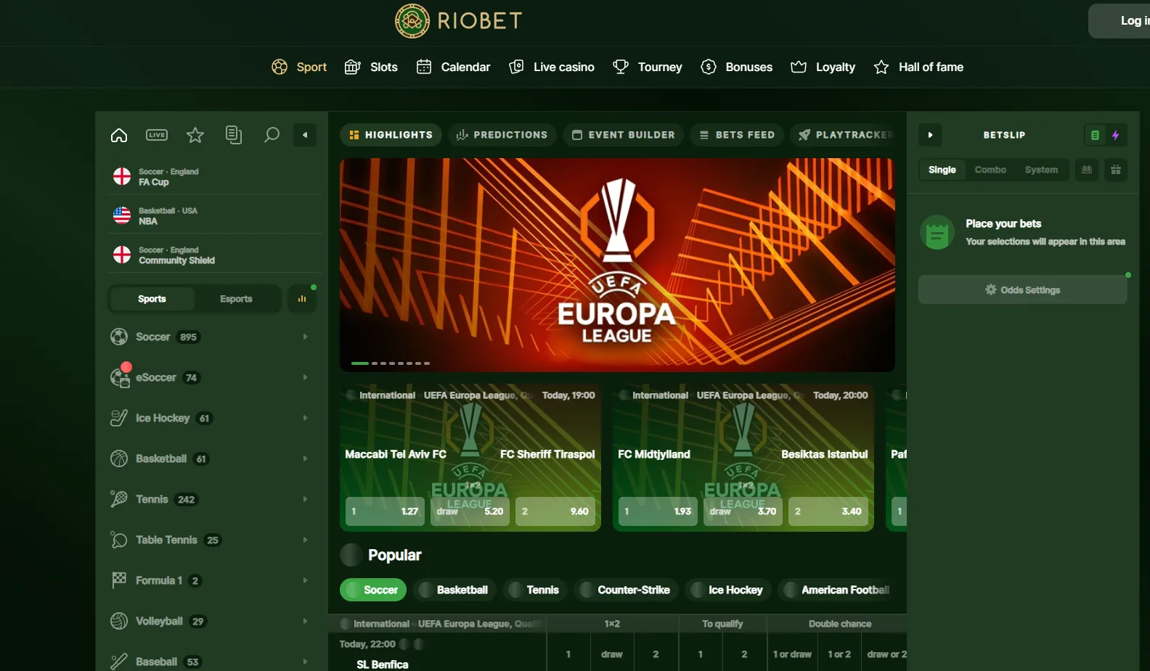The height and width of the screenshot is (671, 1150).
Task: Filter popular by American Football
Action: (x=838, y=590)
